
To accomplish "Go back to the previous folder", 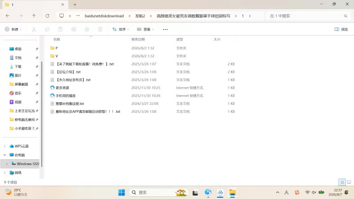I will (8, 16).
